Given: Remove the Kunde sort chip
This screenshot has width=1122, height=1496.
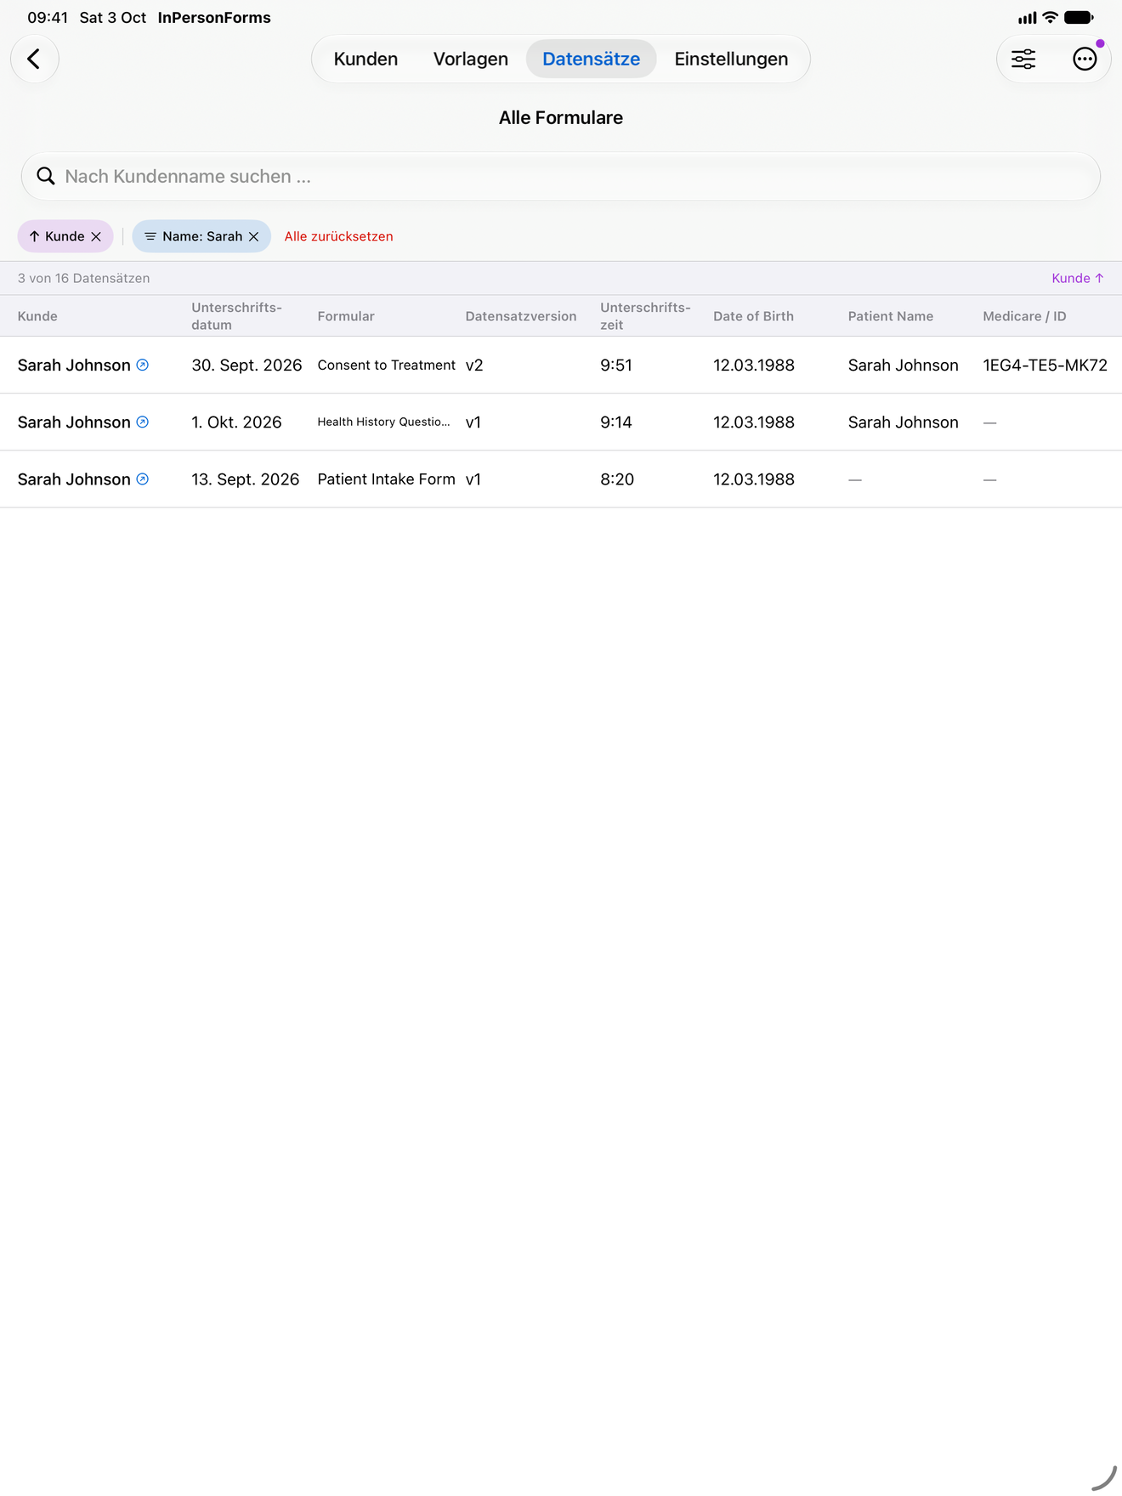Looking at the screenshot, I should (96, 236).
